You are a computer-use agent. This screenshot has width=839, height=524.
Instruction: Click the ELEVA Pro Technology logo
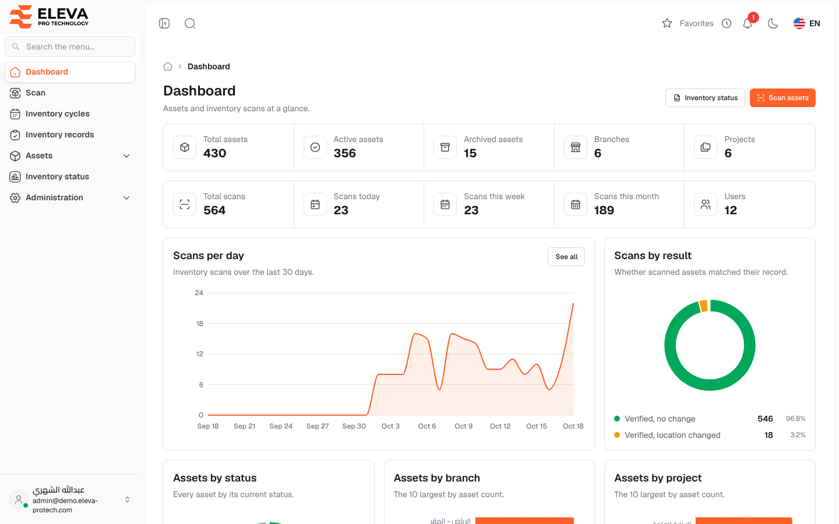point(50,16)
